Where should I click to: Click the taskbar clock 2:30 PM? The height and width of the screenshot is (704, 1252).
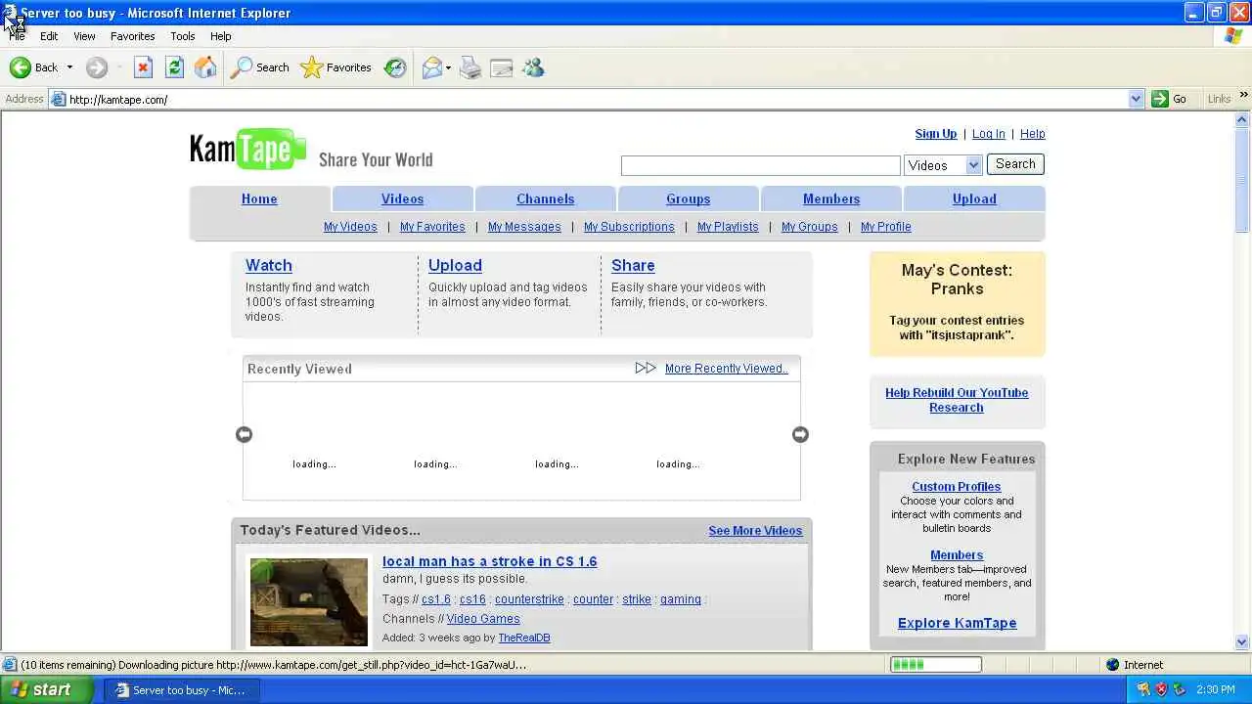(x=1215, y=689)
